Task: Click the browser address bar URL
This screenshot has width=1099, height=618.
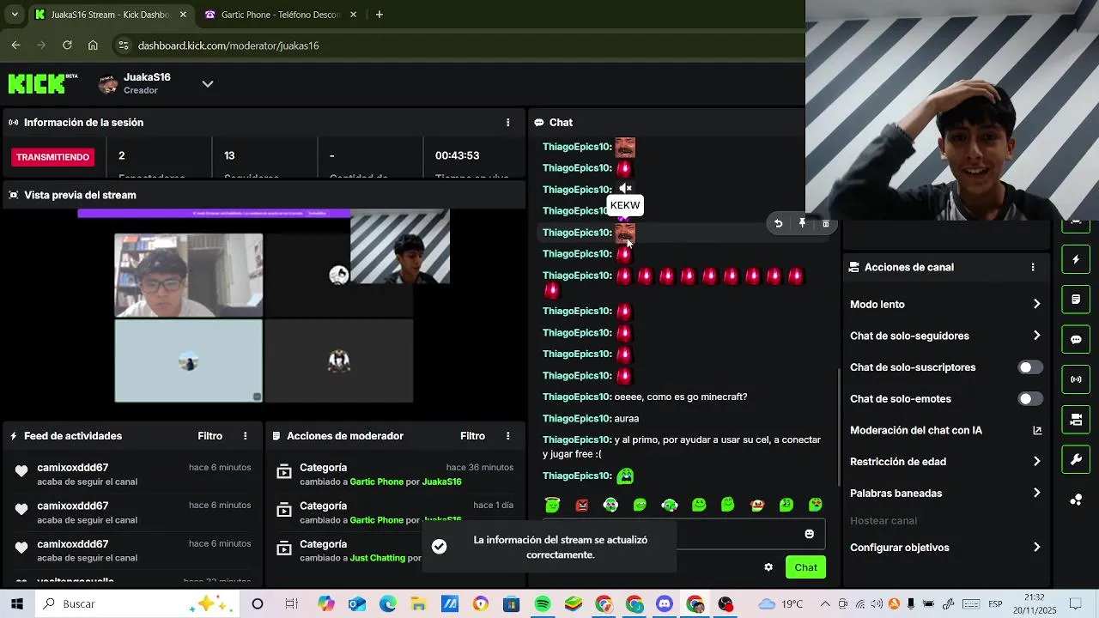Action: coord(228,45)
